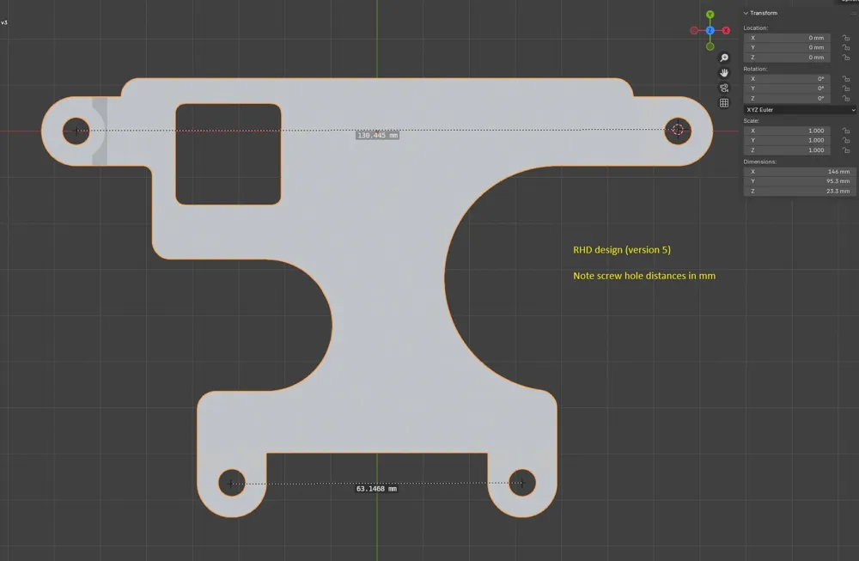
Task: Click the red X axis on navigation gizmo
Action: 726,31
